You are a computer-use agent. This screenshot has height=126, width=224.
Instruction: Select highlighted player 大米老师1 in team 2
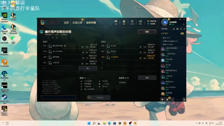[128, 57]
